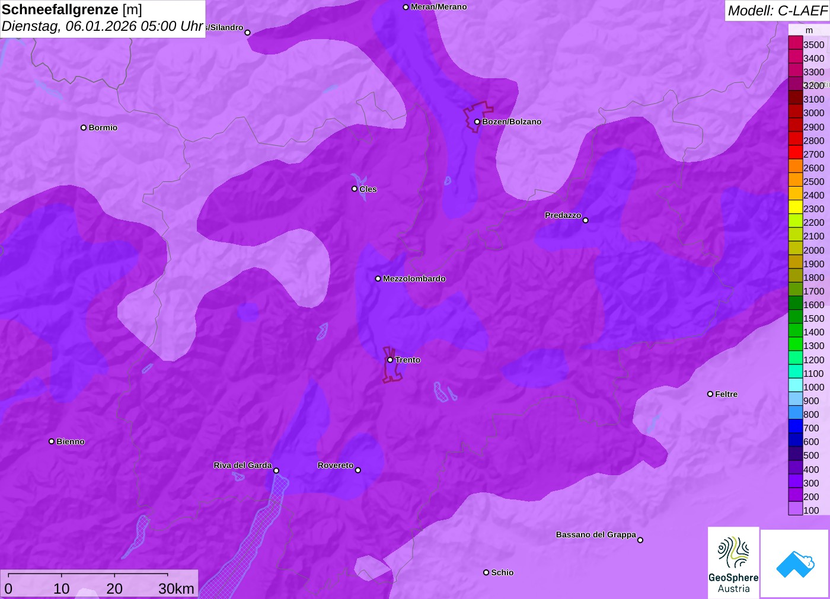
Task: Select the Cles location marker dot
Action: click(x=355, y=189)
